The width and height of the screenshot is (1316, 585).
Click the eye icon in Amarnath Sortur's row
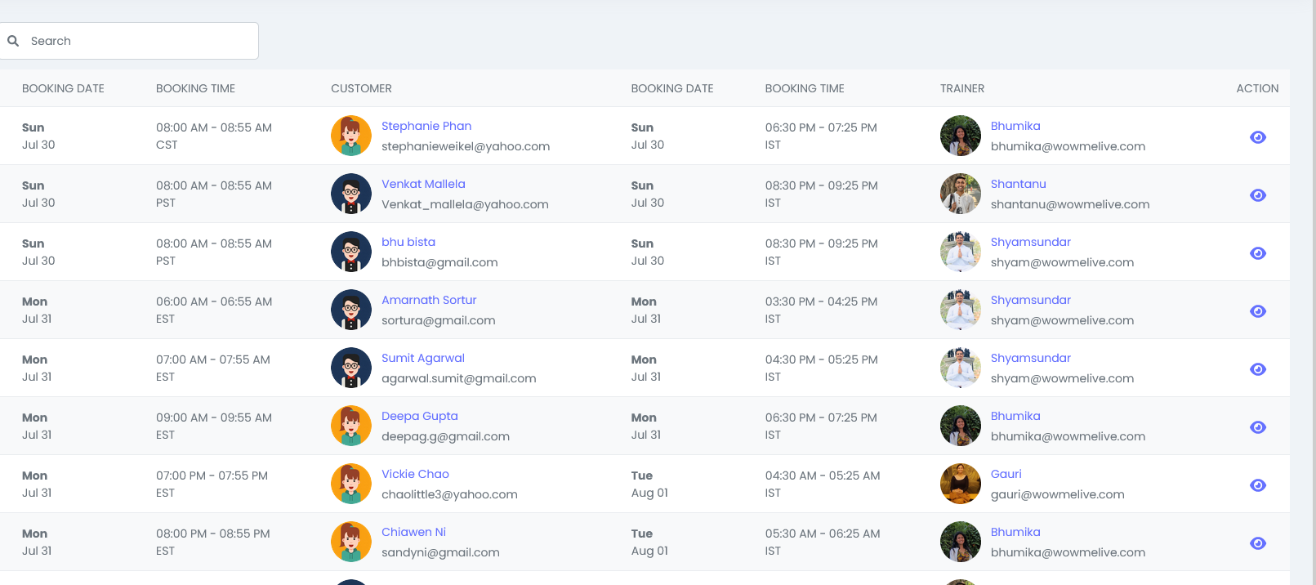1257,311
